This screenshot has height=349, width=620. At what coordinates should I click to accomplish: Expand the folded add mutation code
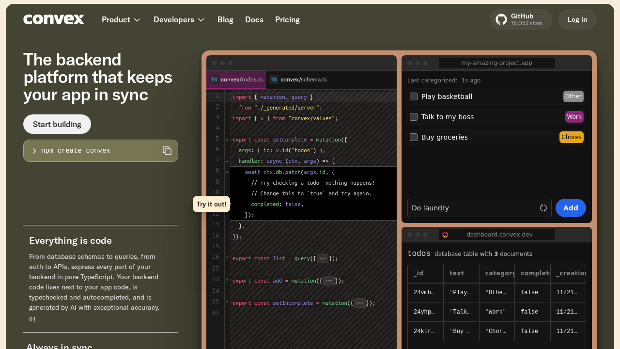[x=329, y=281]
